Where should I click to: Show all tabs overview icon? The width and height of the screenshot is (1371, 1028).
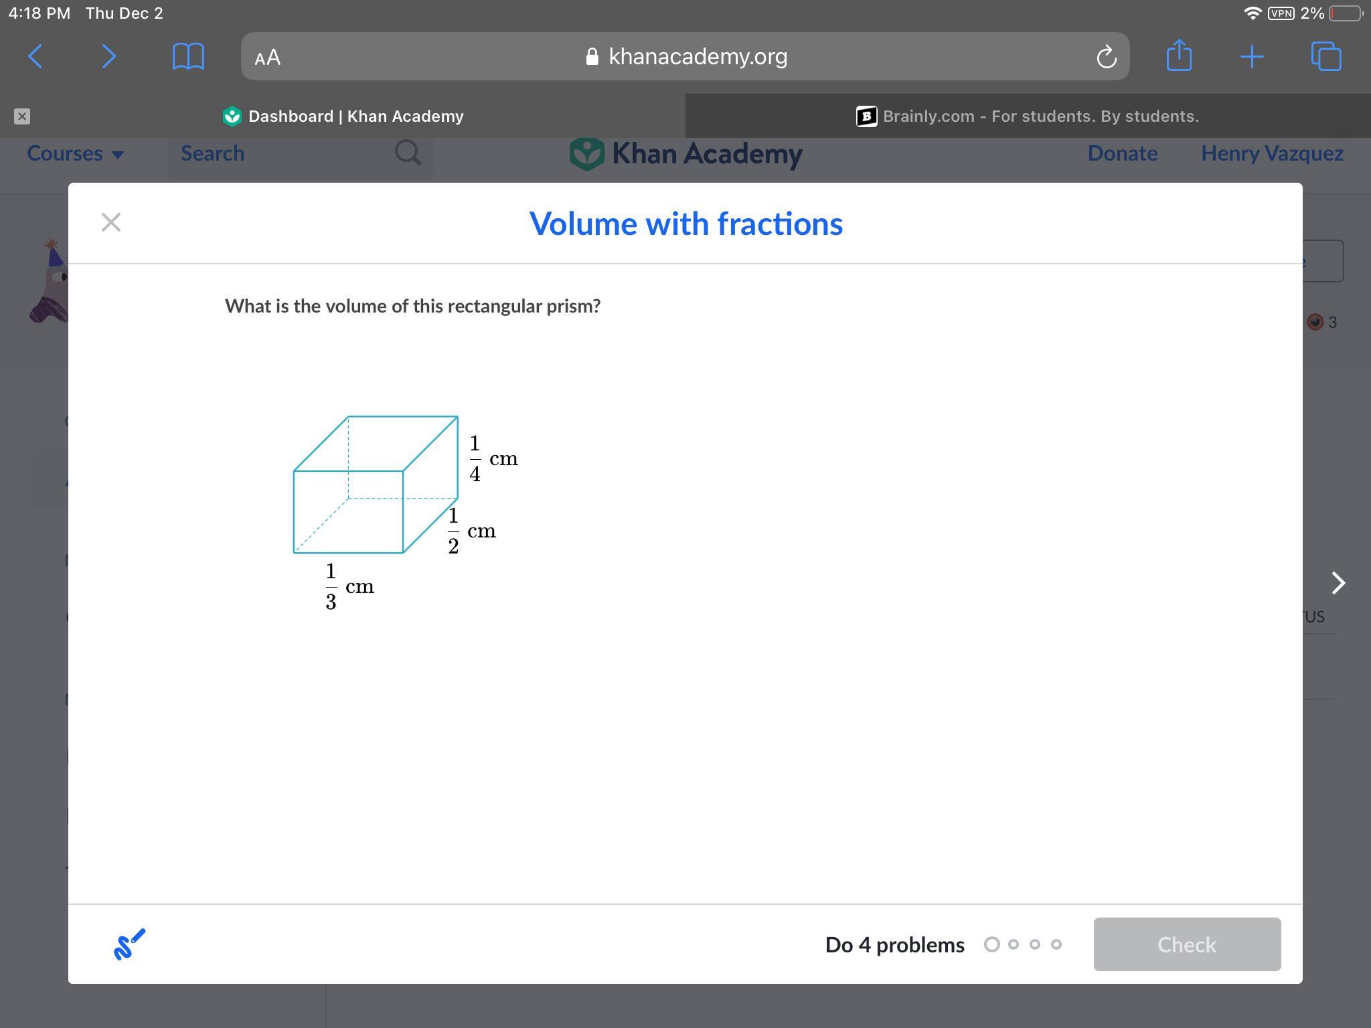click(x=1326, y=57)
